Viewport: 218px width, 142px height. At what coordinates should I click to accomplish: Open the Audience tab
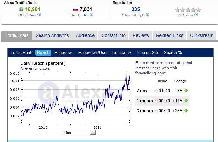85,35
